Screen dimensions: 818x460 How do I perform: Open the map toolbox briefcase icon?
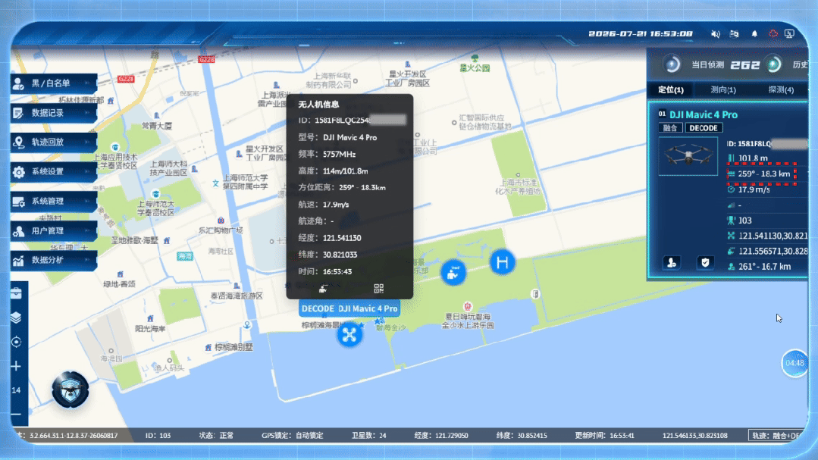[16, 293]
